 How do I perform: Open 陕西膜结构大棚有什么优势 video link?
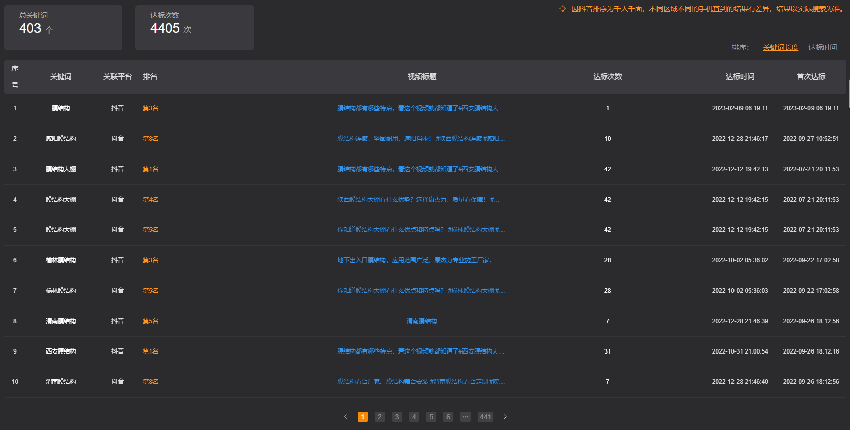click(418, 200)
